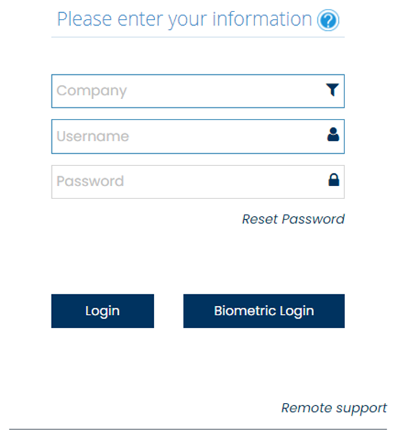Focus the Company input field
The height and width of the screenshot is (438, 397).
(x=198, y=91)
